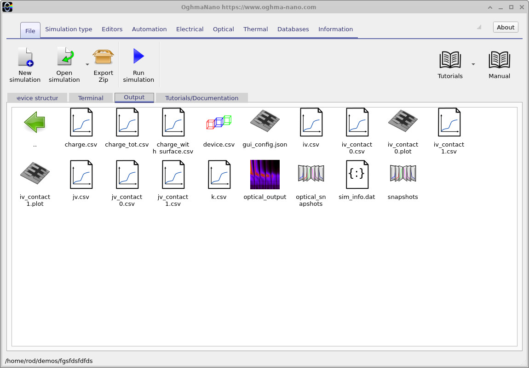
Task: Click the Open simulation icon
Action: pos(64,57)
